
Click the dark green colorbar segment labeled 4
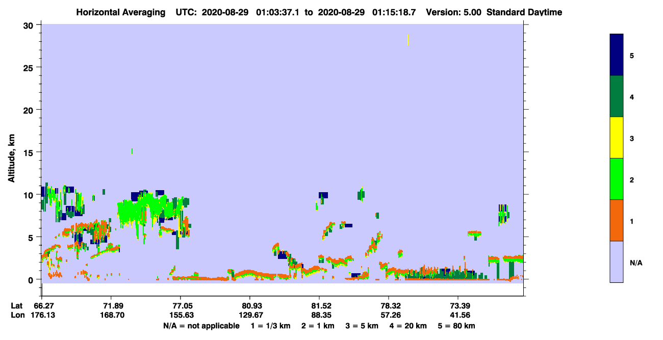(x=617, y=96)
